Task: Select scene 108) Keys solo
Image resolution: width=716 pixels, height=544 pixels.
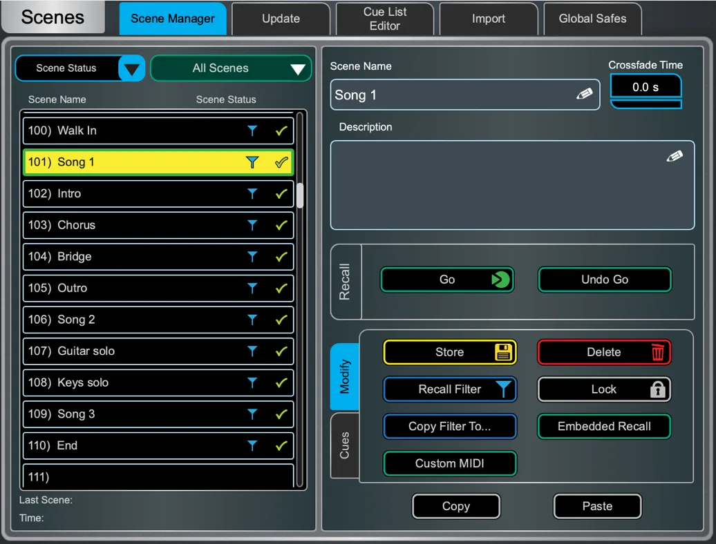Action: pyautogui.click(x=158, y=382)
